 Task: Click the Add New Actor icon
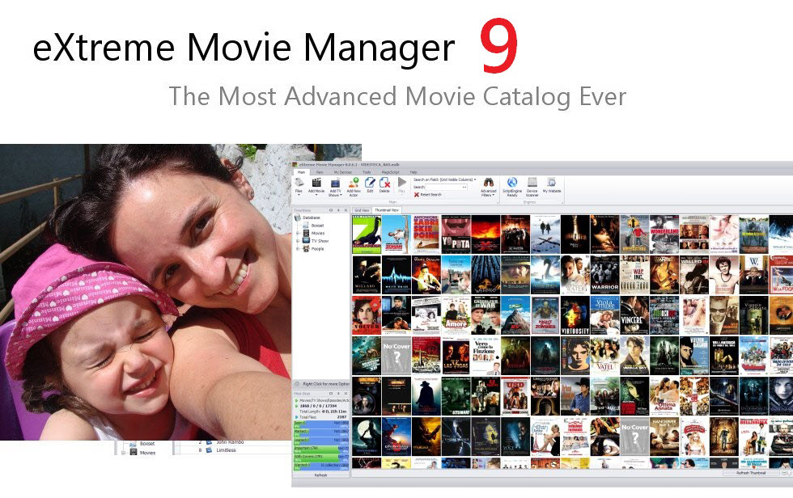tap(354, 183)
